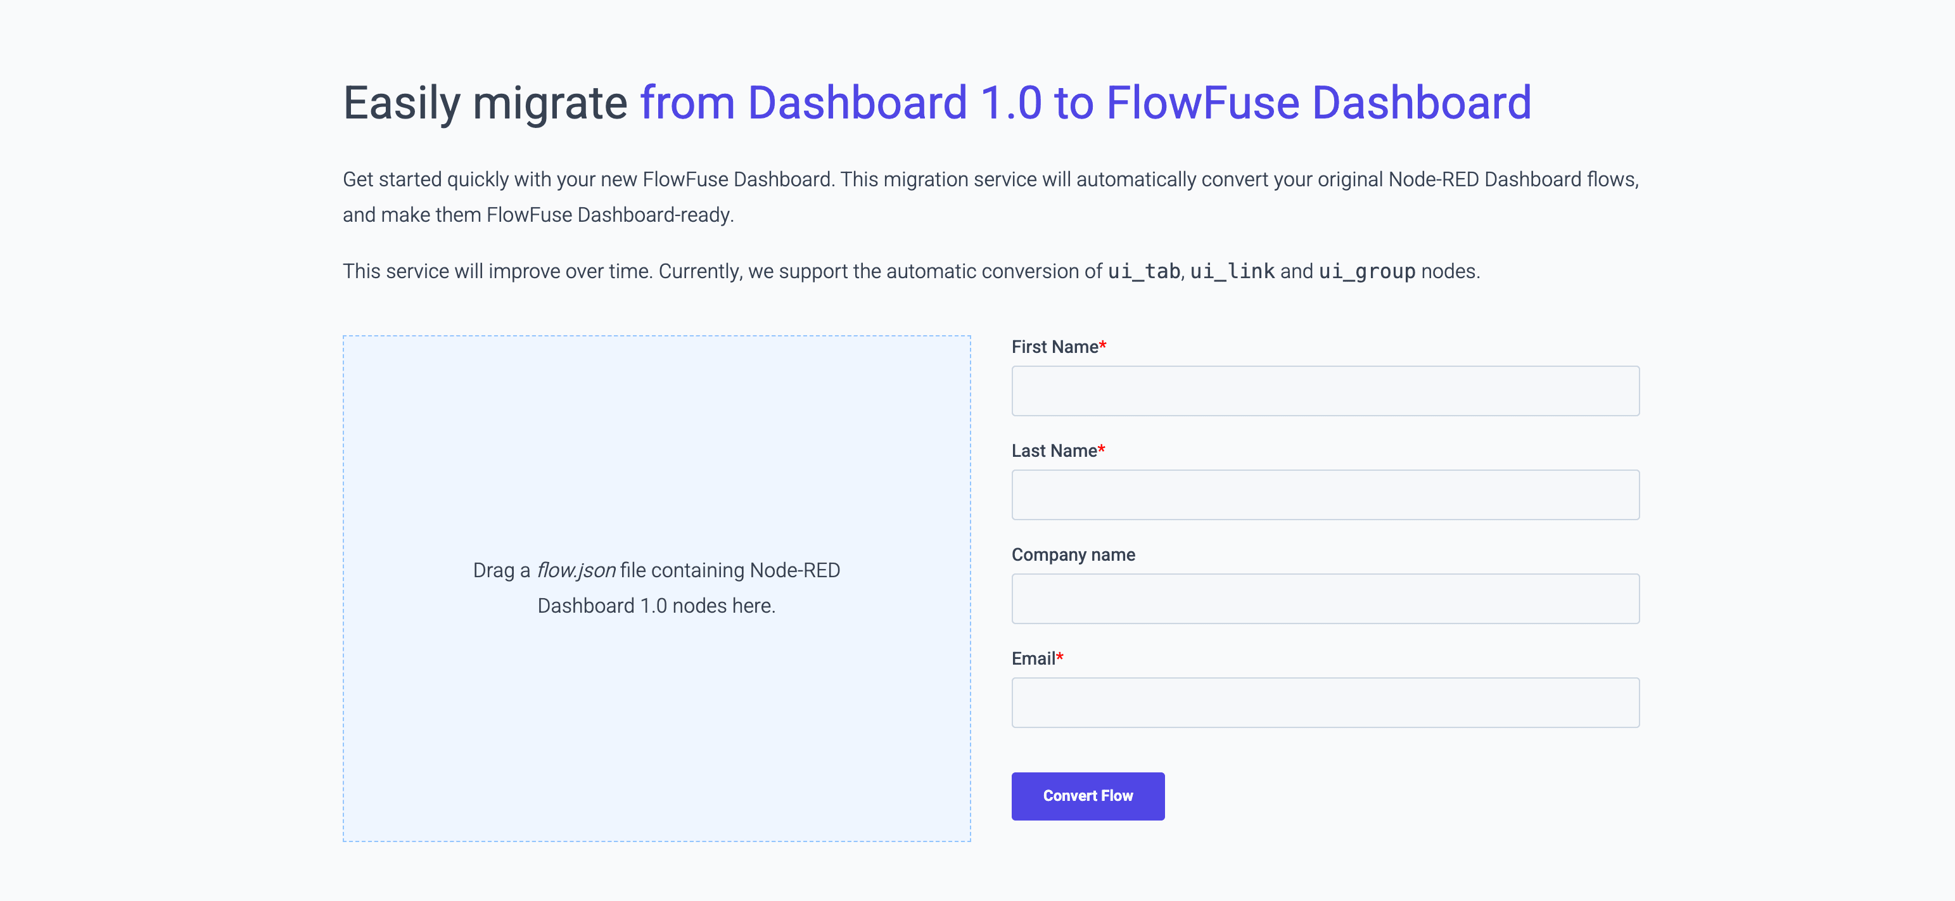Click the Email label
Image resolution: width=1955 pixels, height=901 pixels.
pos(1035,658)
